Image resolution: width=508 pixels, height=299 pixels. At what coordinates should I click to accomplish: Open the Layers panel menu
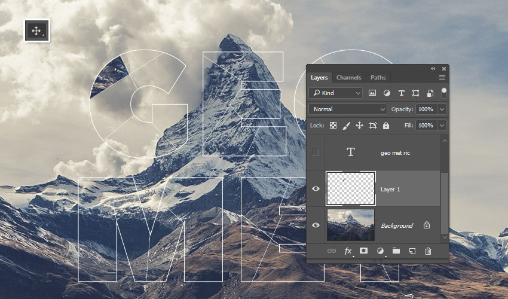(442, 78)
